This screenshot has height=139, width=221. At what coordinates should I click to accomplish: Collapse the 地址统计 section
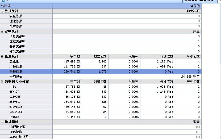click(x=2, y=122)
